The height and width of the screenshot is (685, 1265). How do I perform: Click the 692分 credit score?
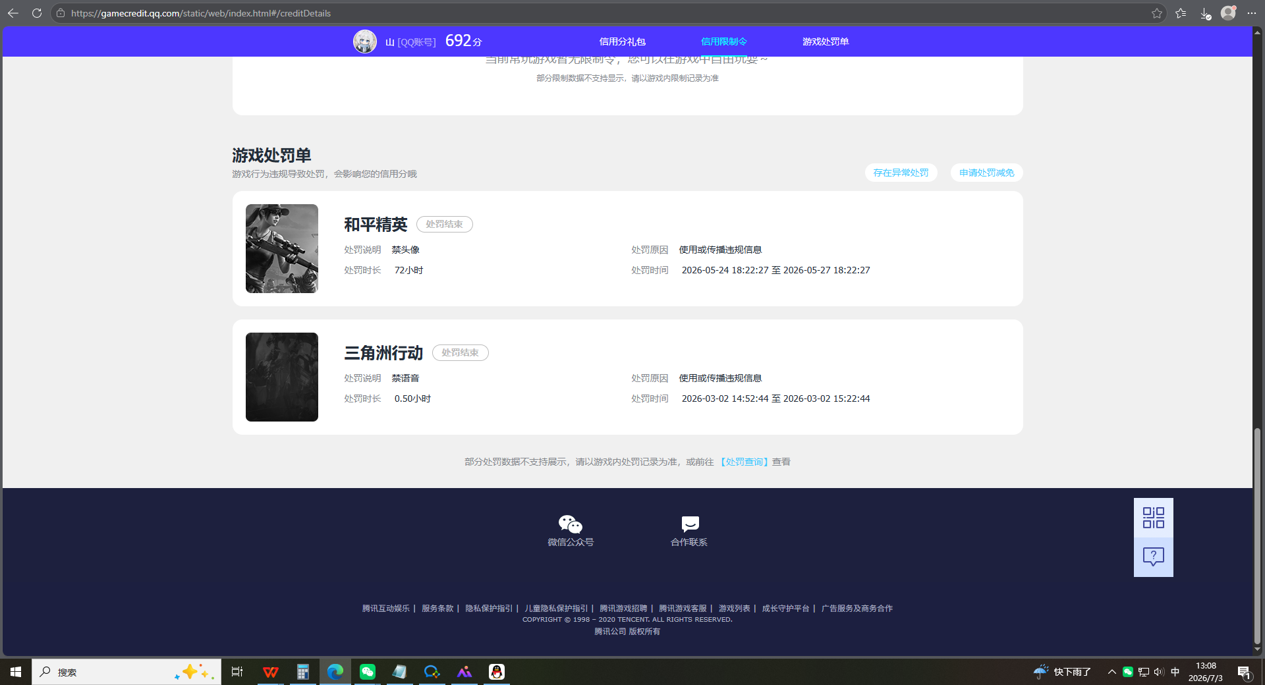[x=464, y=41]
